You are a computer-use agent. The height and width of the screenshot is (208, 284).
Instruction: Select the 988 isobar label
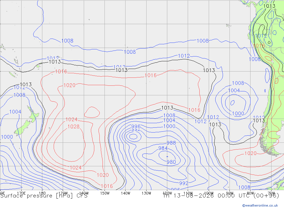(171, 143)
